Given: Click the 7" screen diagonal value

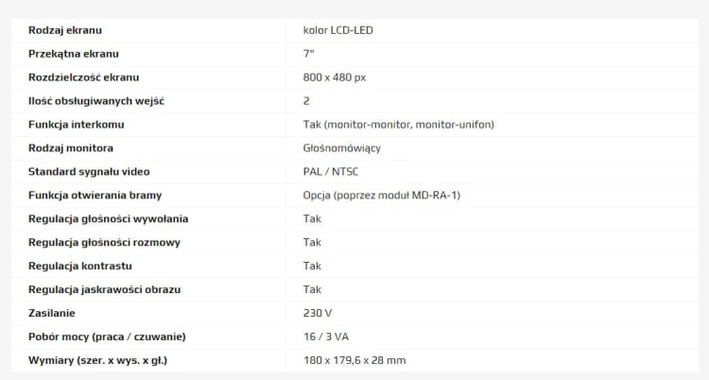Looking at the screenshot, I should [x=308, y=54].
